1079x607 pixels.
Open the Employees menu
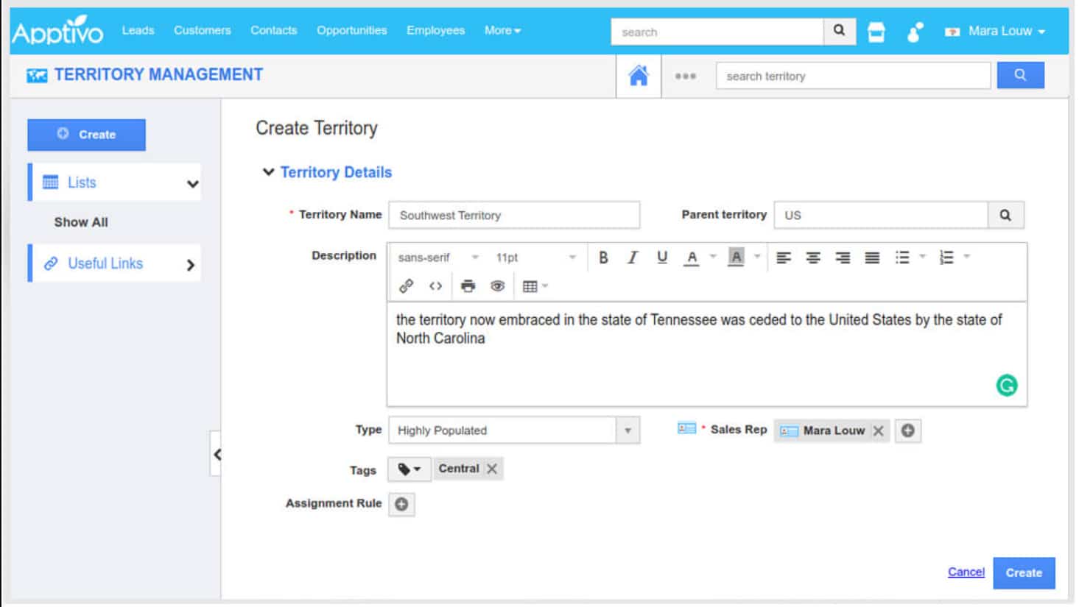[435, 30]
